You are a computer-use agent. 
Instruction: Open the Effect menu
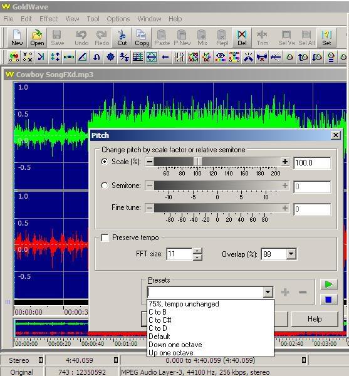pyautogui.click(x=48, y=19)
